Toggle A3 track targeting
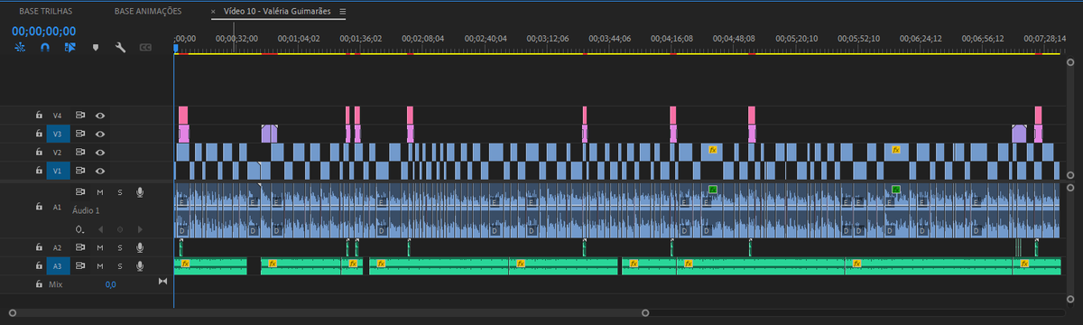 coord(58,265)
